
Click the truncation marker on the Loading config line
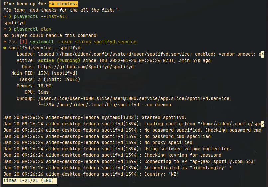(x=263, y=124)
